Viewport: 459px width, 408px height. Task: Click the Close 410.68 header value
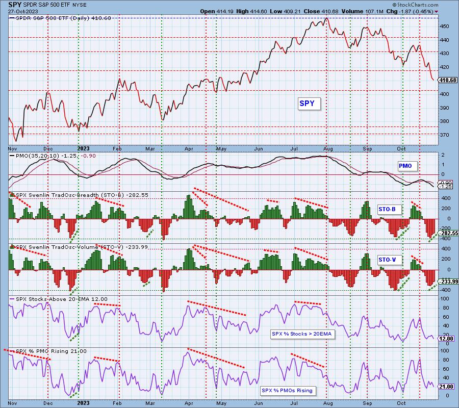coord(321,11)
